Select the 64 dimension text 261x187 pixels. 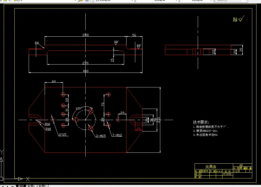(54, 81)
